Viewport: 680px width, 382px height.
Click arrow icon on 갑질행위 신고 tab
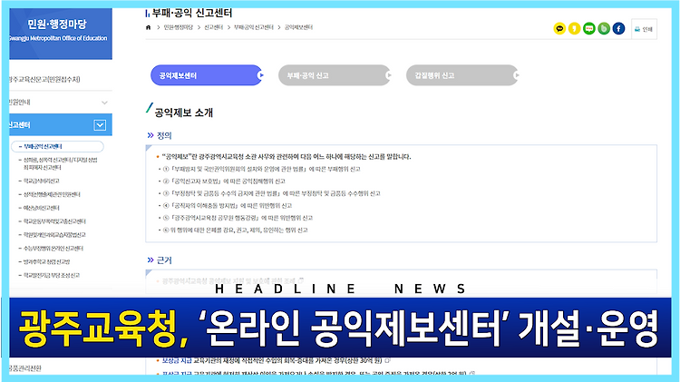(x=516, y=75)
